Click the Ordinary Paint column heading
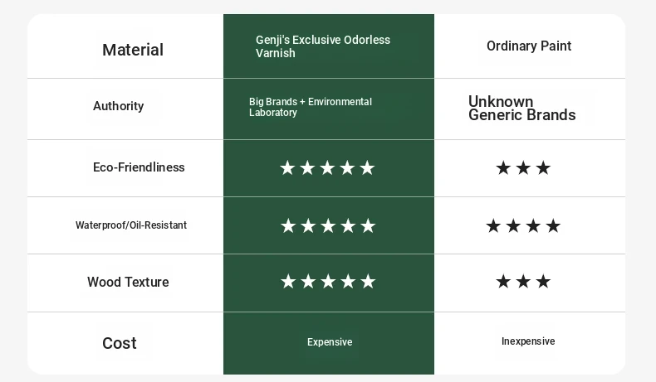Image resolution: width=656 pixels, height=382 pixels. [529, 46]
